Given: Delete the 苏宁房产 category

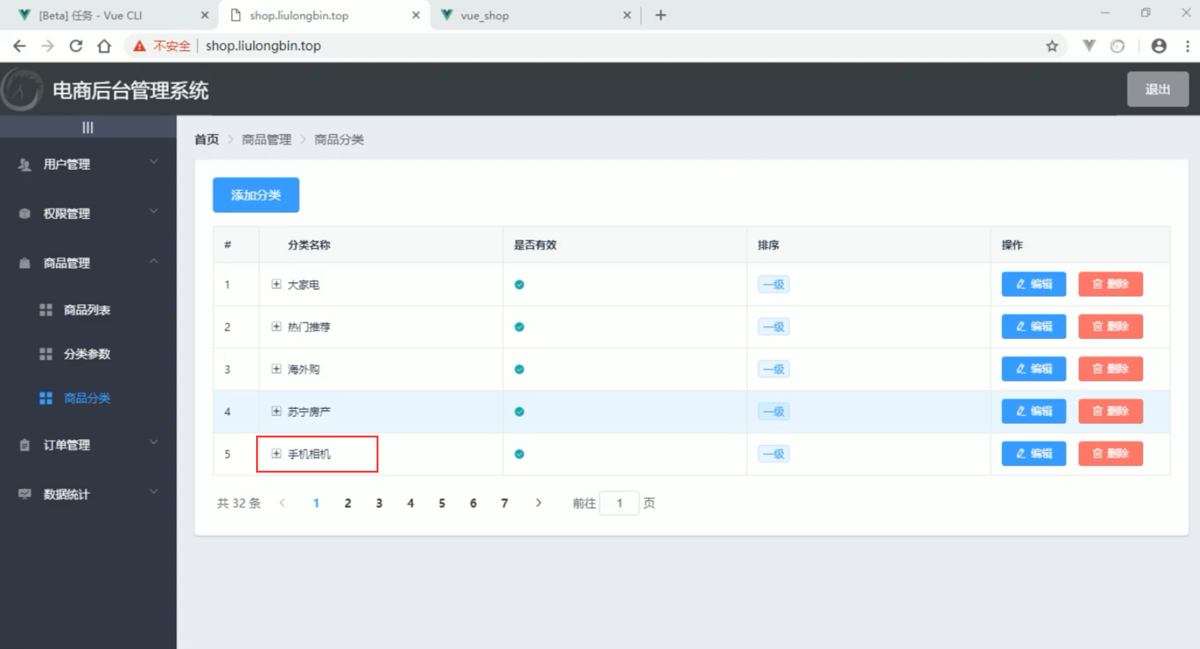Looking at the screenshot, I should point(1110,411).
